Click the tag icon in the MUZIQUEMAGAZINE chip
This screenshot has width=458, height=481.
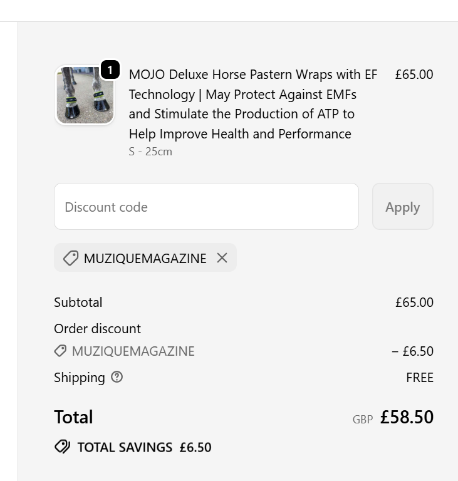(71, 258)
